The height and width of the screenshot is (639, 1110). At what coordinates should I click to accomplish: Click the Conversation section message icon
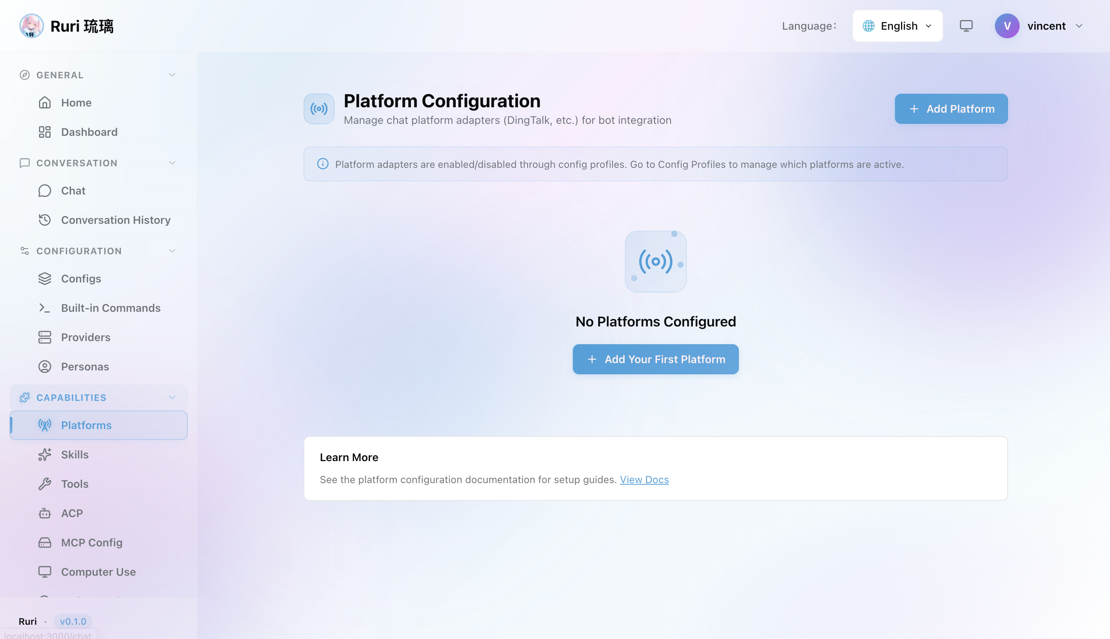pos(25,163)
